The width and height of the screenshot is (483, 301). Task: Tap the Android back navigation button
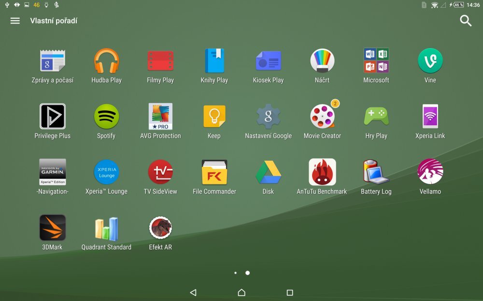pyautogui.click(x=193, y=292)
